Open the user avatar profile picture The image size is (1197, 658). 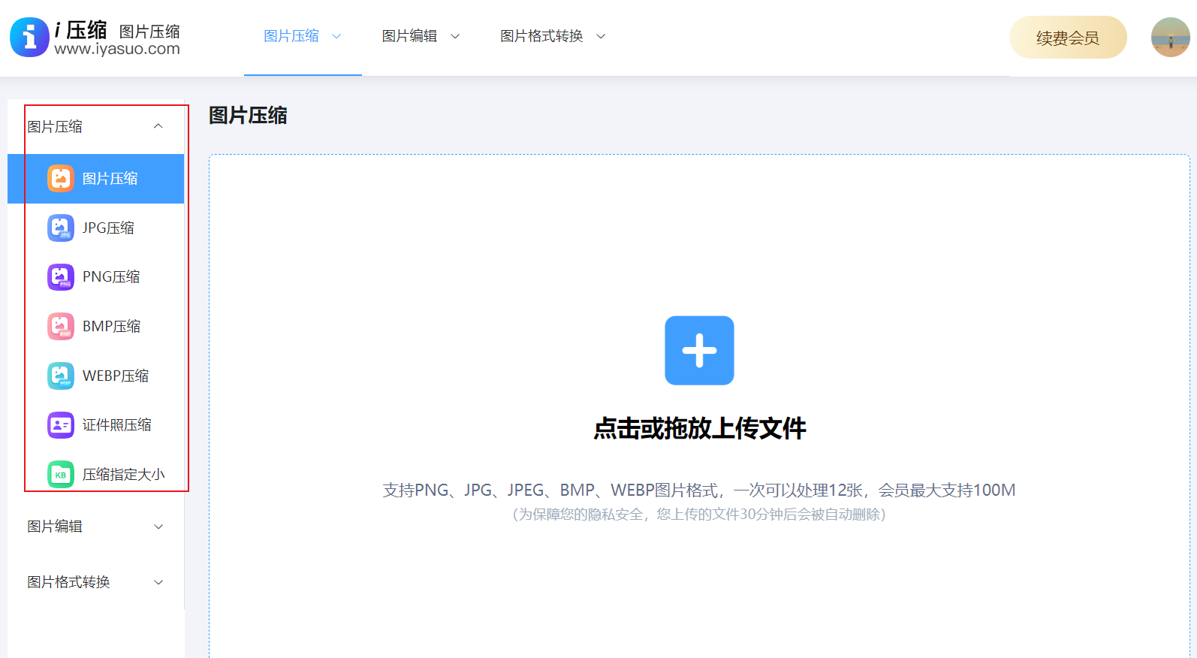point(1170,38)
